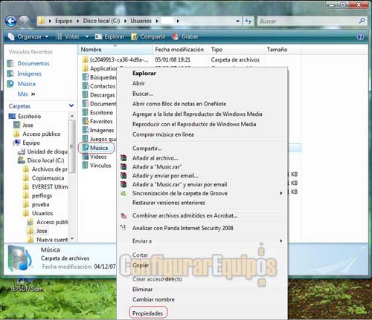372x320 pixels.
Task: Select the Descargas folder icon
Action: point(86,94)
